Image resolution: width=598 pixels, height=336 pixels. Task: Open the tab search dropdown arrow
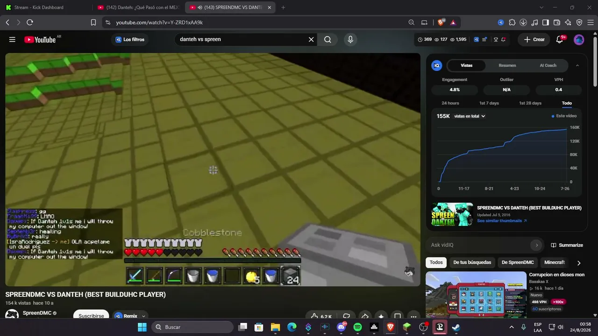click(541, 7)
